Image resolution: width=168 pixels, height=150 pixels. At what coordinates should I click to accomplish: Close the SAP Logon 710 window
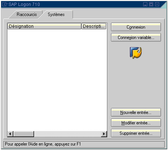[x=157, y=4]
